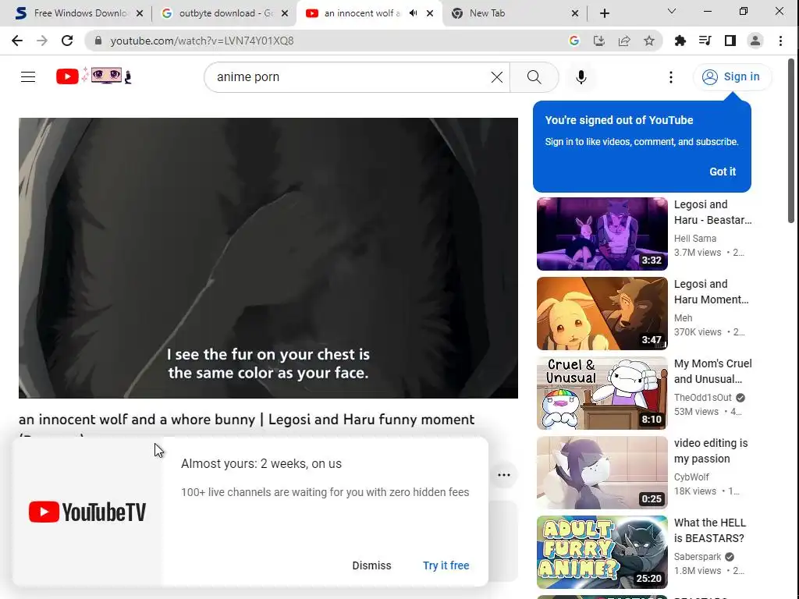Dismiss the YouTube TV promo
This screenshot has height=599, width=799.
371,565
